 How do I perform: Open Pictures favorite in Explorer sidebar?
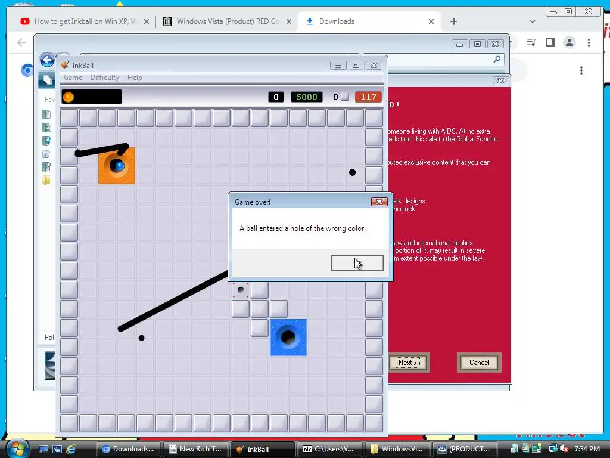(x=46, y=128)
